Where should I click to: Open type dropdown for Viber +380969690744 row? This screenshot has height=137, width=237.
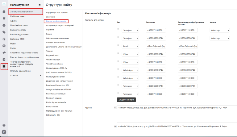[131, 54]
